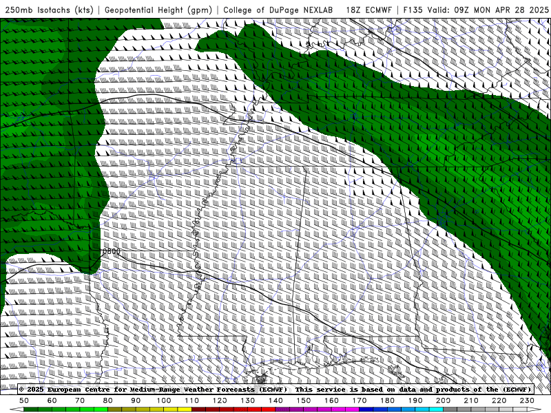
Task: Click the 'Valid: 09Z MON APR 28 2025' text
Action: (488, 10)
